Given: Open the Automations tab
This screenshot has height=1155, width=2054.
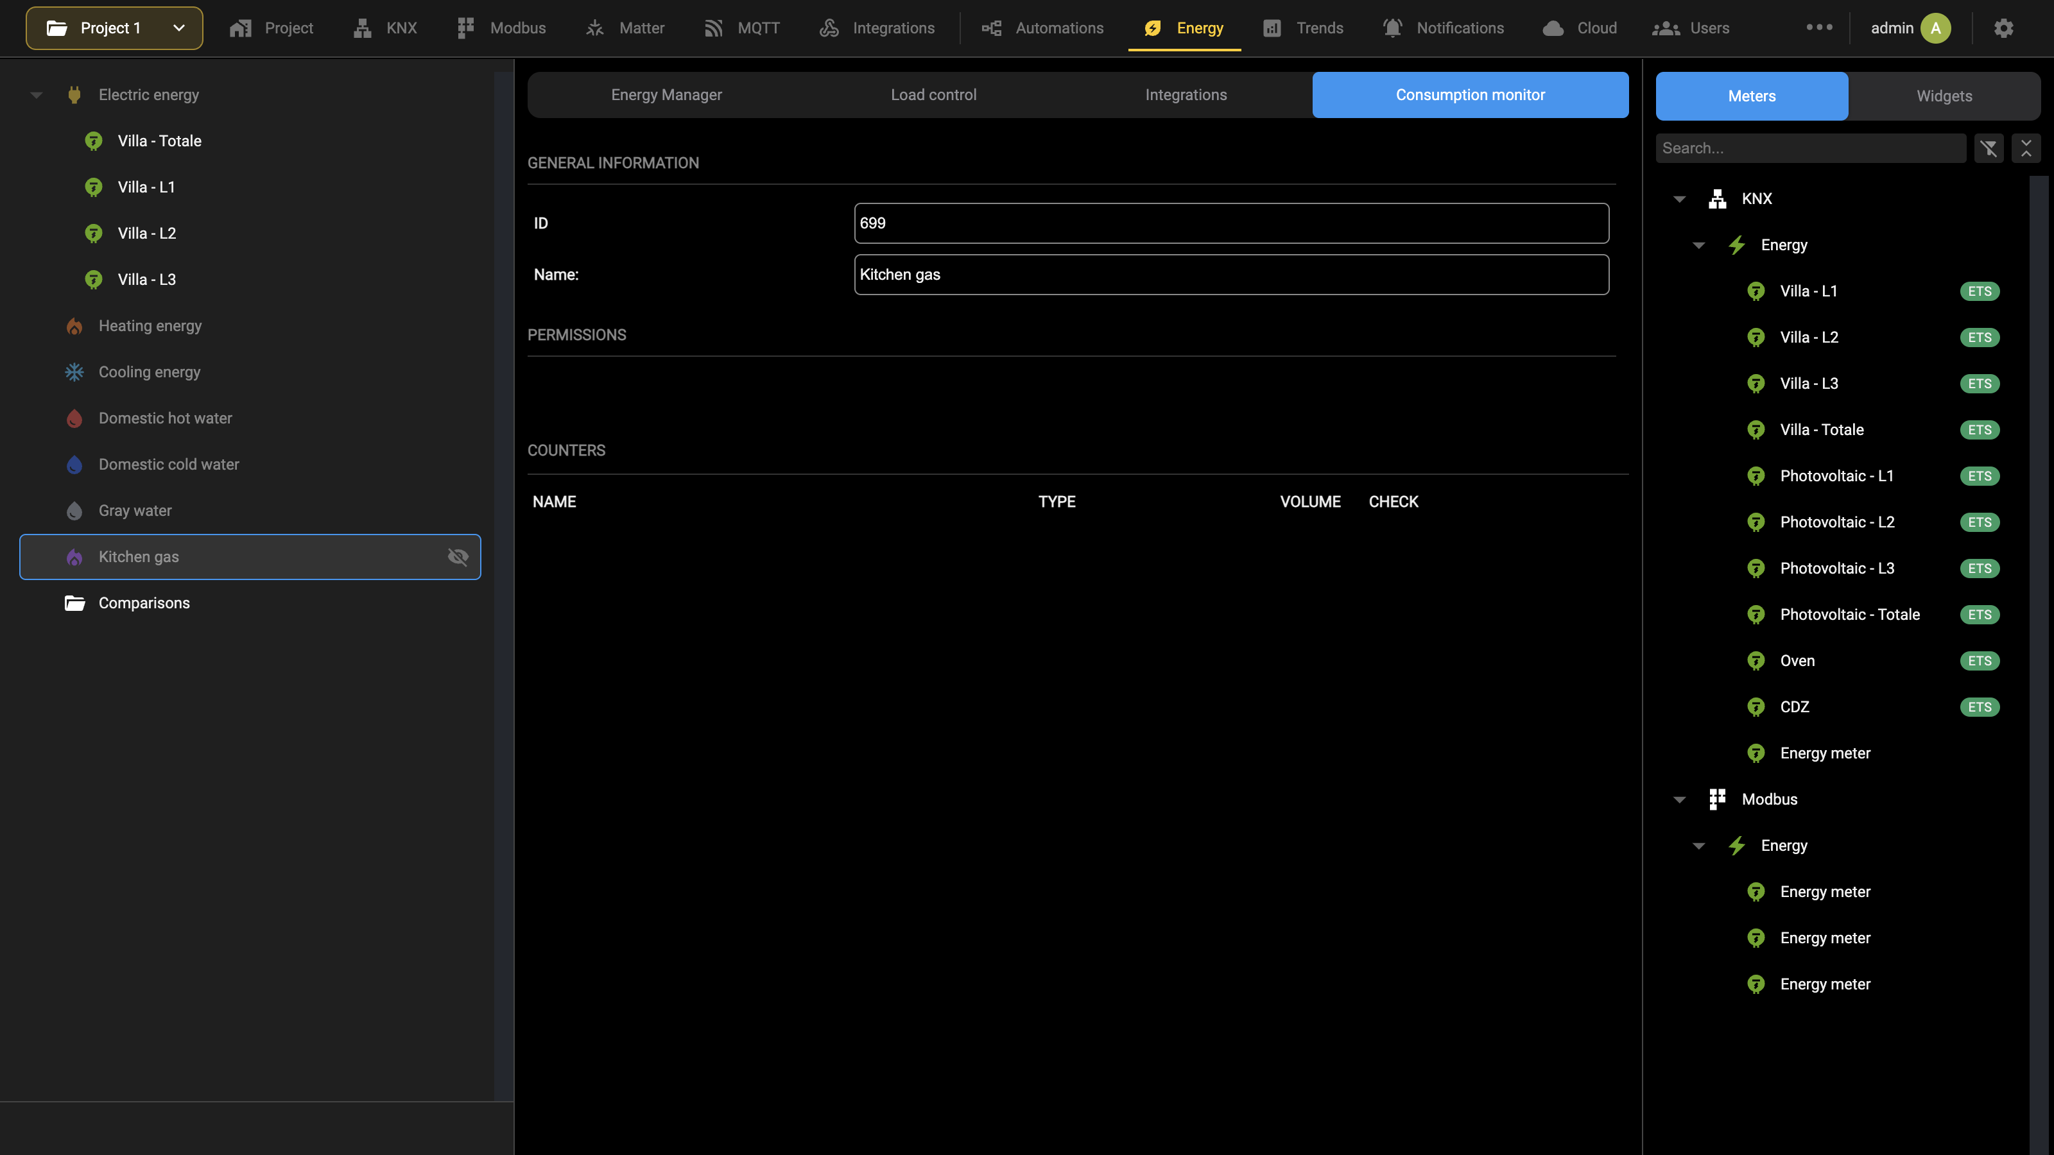Looking at the screenshot, I should click(x=1042, y=28).
